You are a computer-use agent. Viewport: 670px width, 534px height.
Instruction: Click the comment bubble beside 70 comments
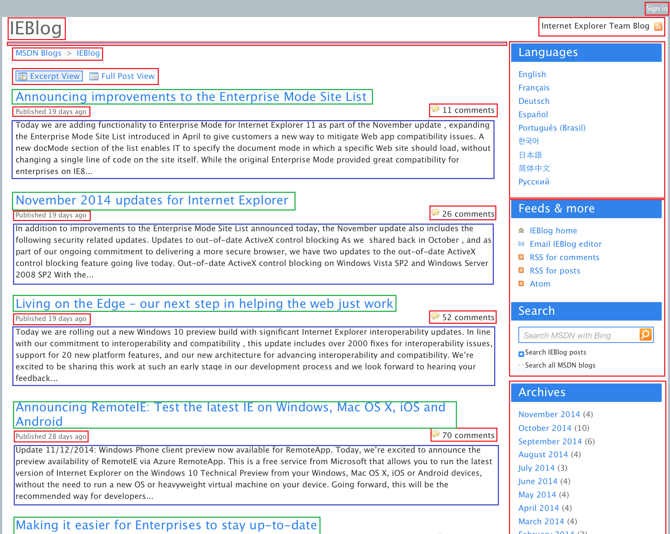[x=436, y=434]
